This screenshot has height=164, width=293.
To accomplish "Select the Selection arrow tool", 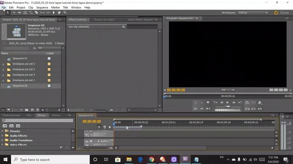I will pos(8,13).
